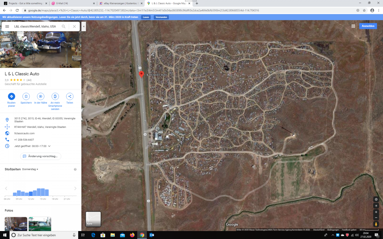This screenshot has width=383, height=239.
Task: Open Microsoft Edge from the taskbar
Action: click(93, 235)
